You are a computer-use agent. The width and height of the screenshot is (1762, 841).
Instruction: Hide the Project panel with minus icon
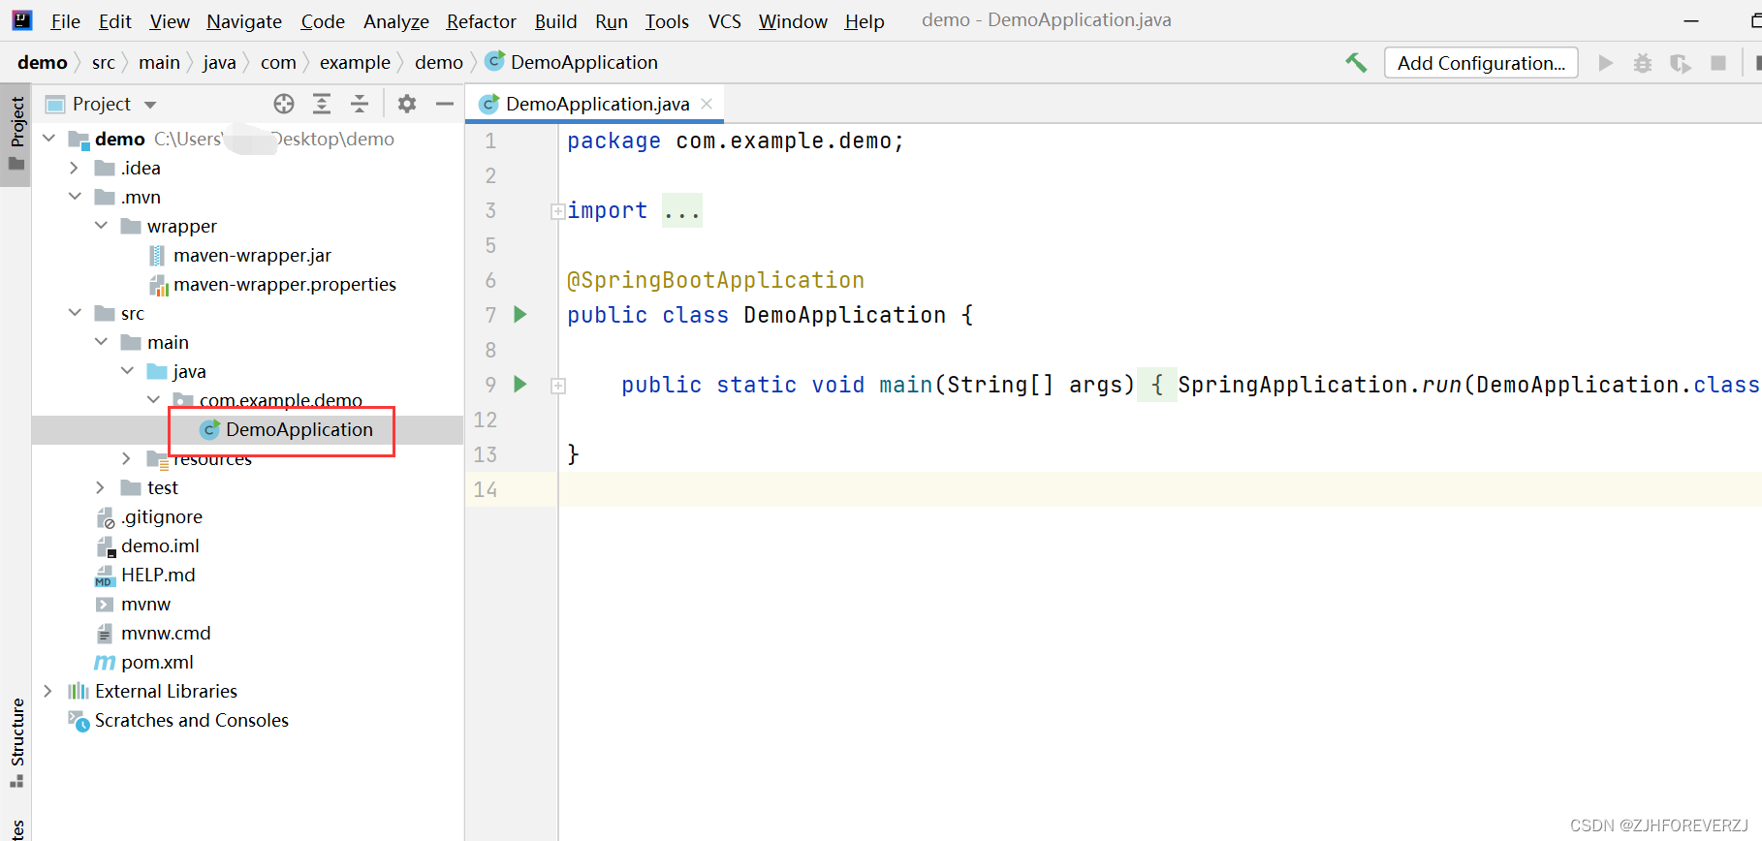click(445, 104)
